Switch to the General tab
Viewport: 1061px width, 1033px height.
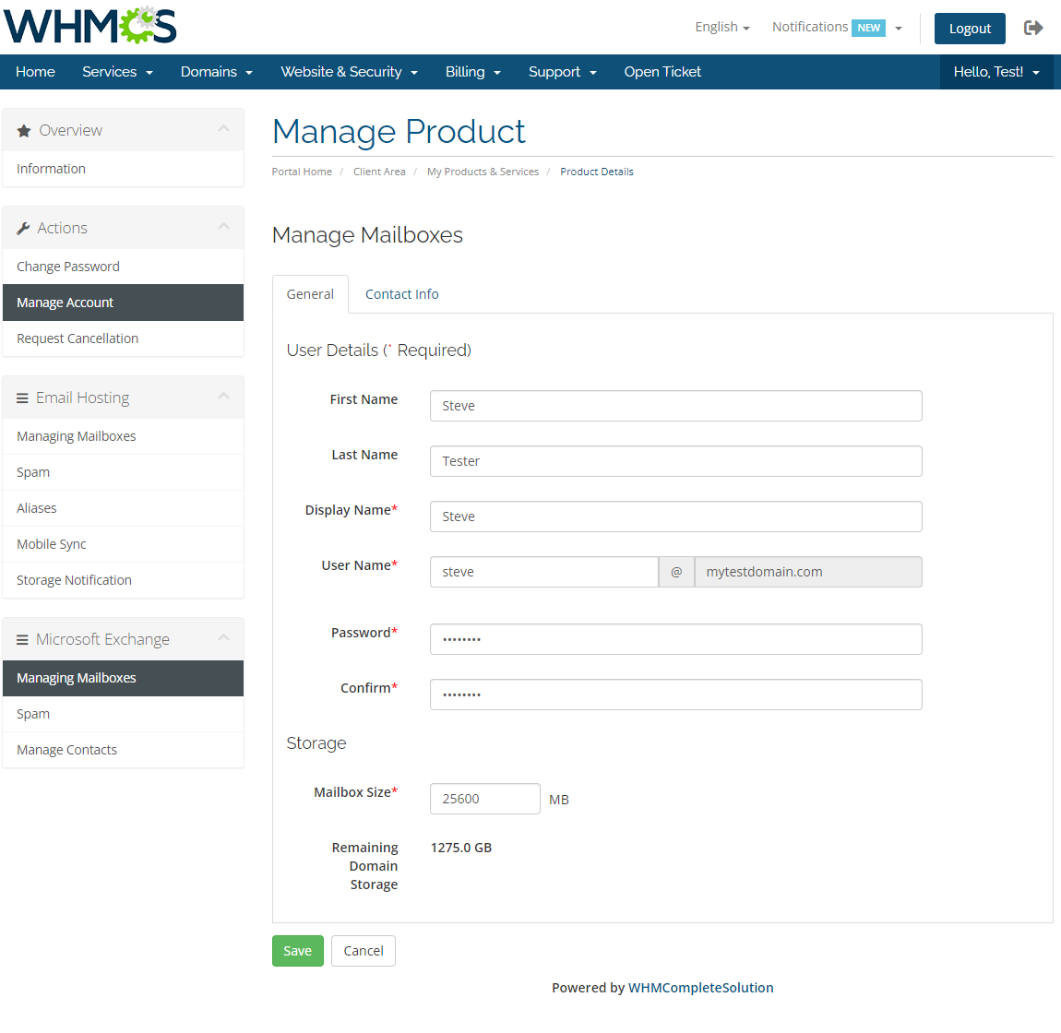coord(310,294)
